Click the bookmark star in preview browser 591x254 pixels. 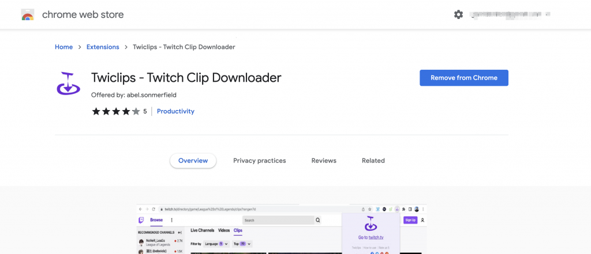point(370,209)
